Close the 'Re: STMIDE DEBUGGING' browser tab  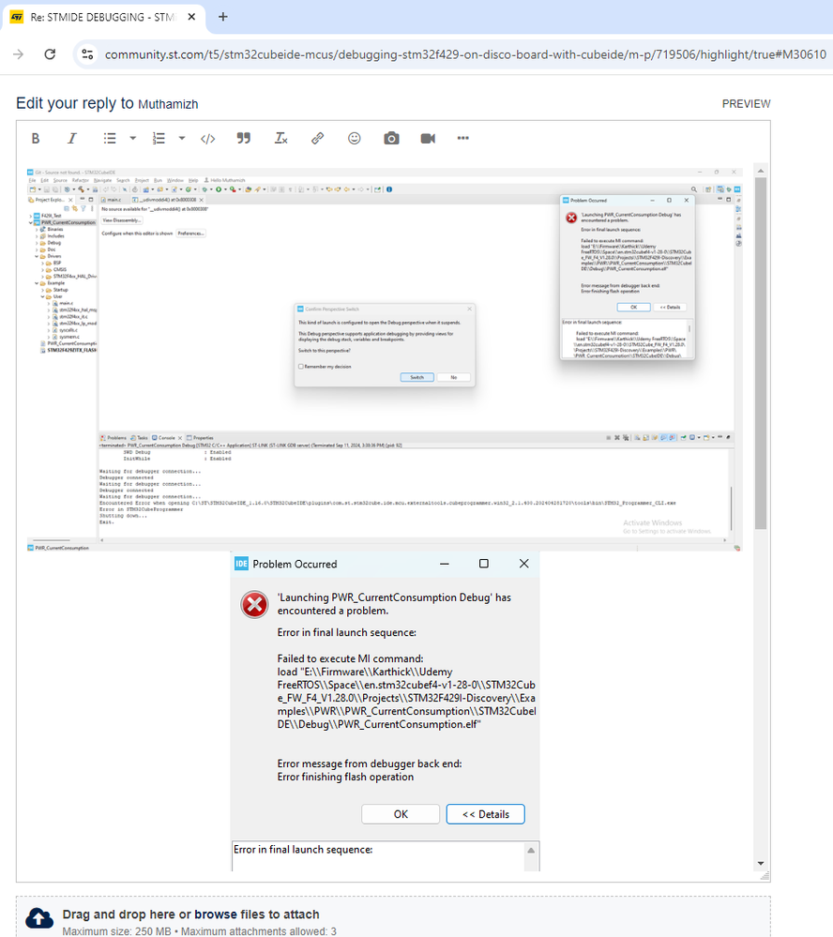click(x=191, y=17)
